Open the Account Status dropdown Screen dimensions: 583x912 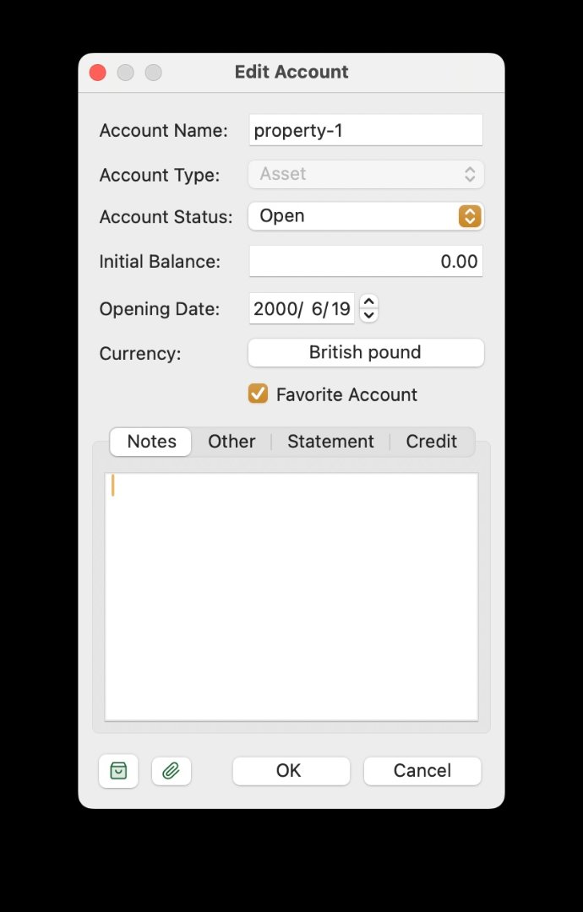click(365, 216)
